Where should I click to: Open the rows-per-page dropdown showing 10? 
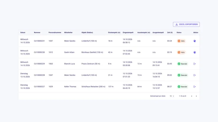click(x=172, y=96)
